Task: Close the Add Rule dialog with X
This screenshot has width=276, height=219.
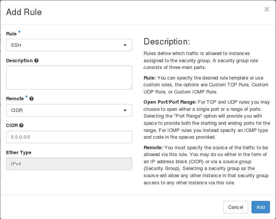Action: coord(267,9)
